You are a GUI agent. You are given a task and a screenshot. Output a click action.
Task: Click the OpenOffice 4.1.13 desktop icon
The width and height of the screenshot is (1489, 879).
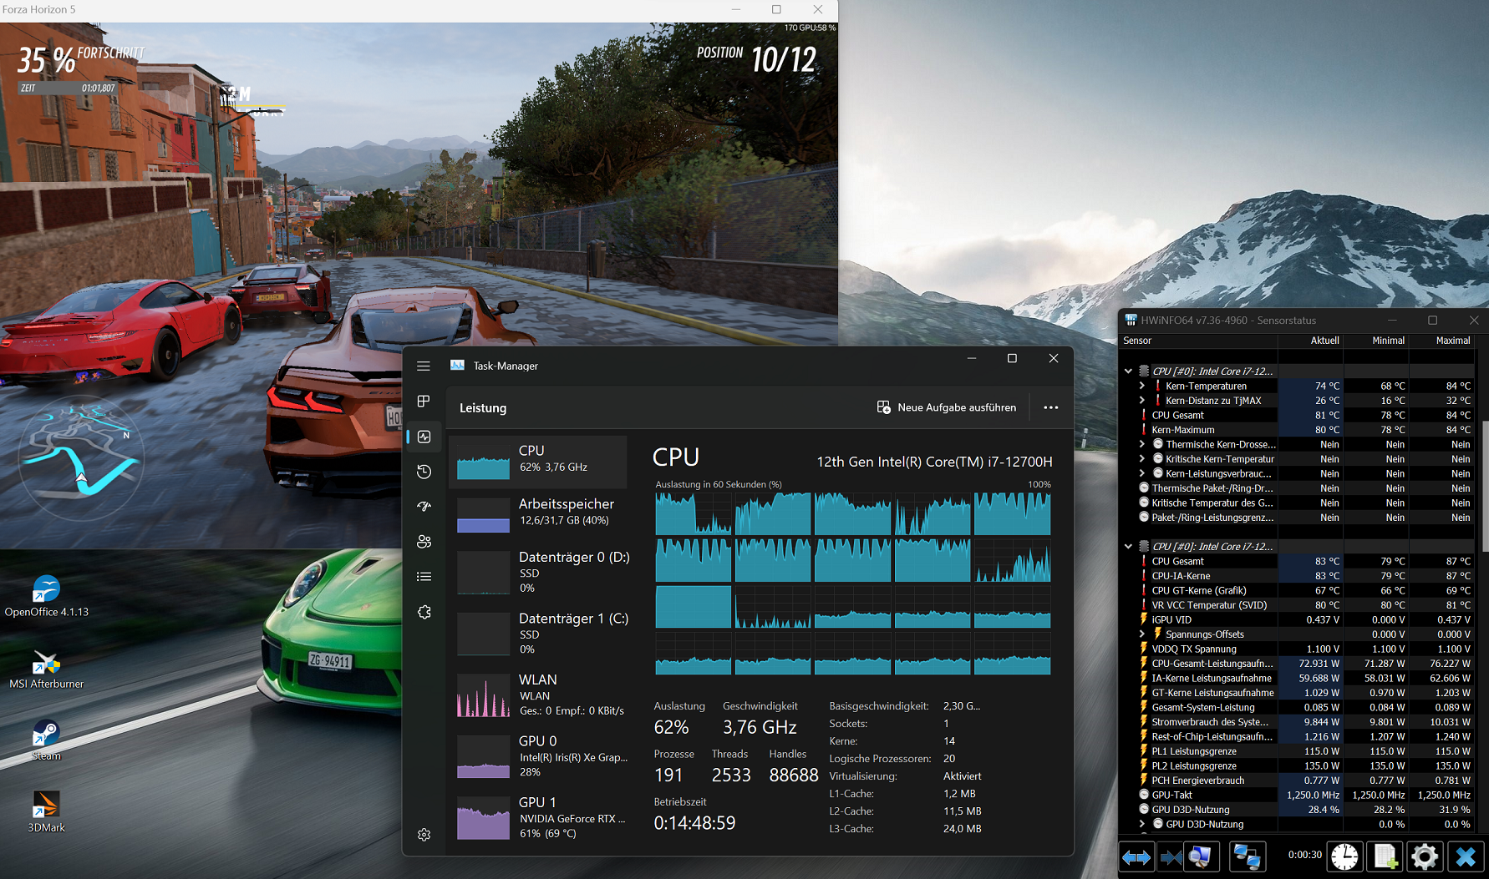pos(47,596)
